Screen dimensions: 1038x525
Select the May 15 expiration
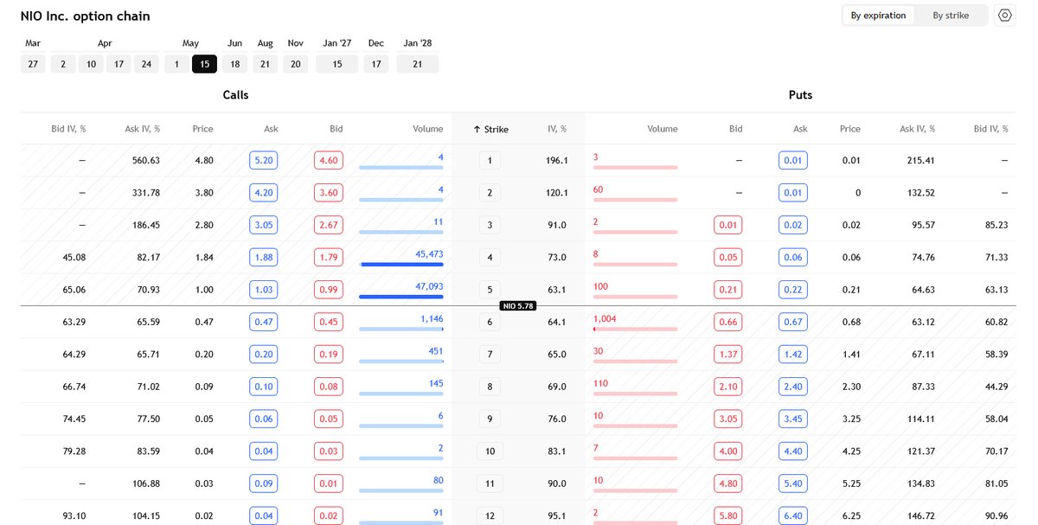[204, 64]
